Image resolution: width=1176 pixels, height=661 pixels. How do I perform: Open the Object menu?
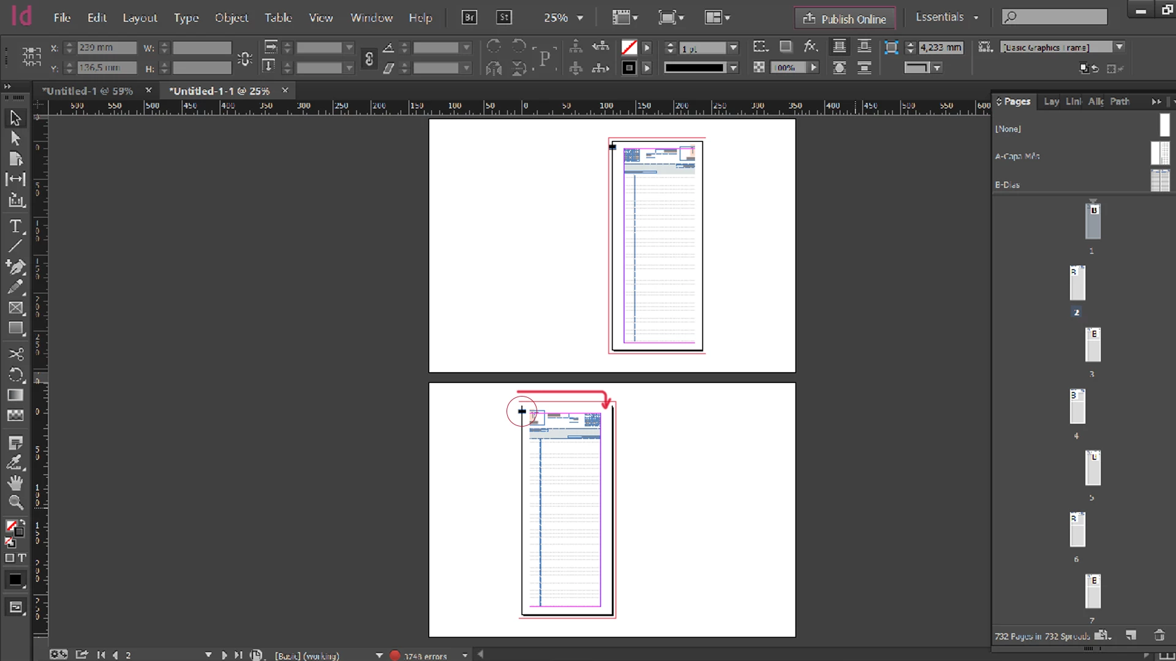[x=231, y=18]
